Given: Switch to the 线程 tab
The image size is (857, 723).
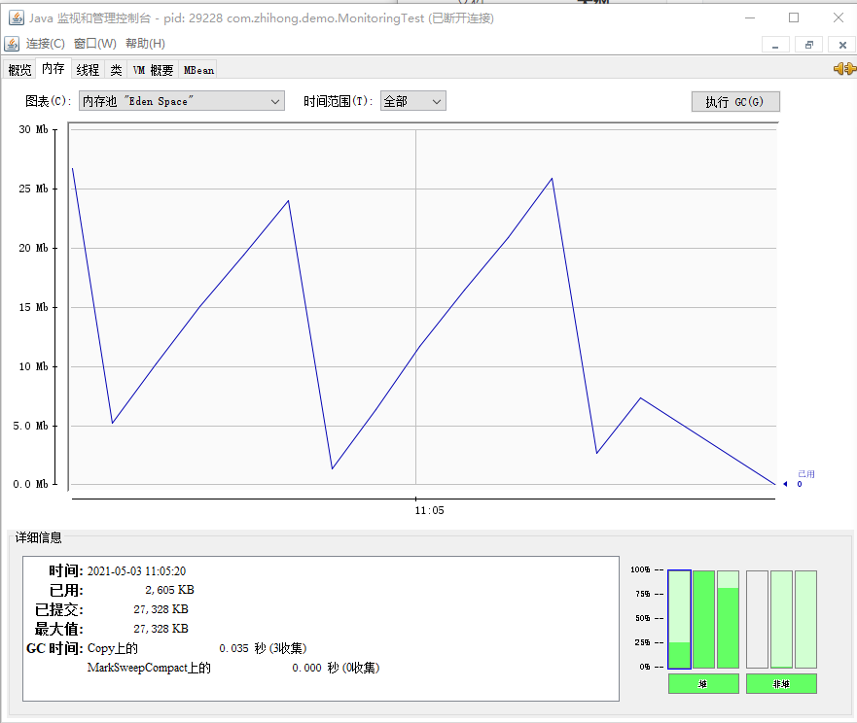Looking at the screenshot, I should (88, 70).
